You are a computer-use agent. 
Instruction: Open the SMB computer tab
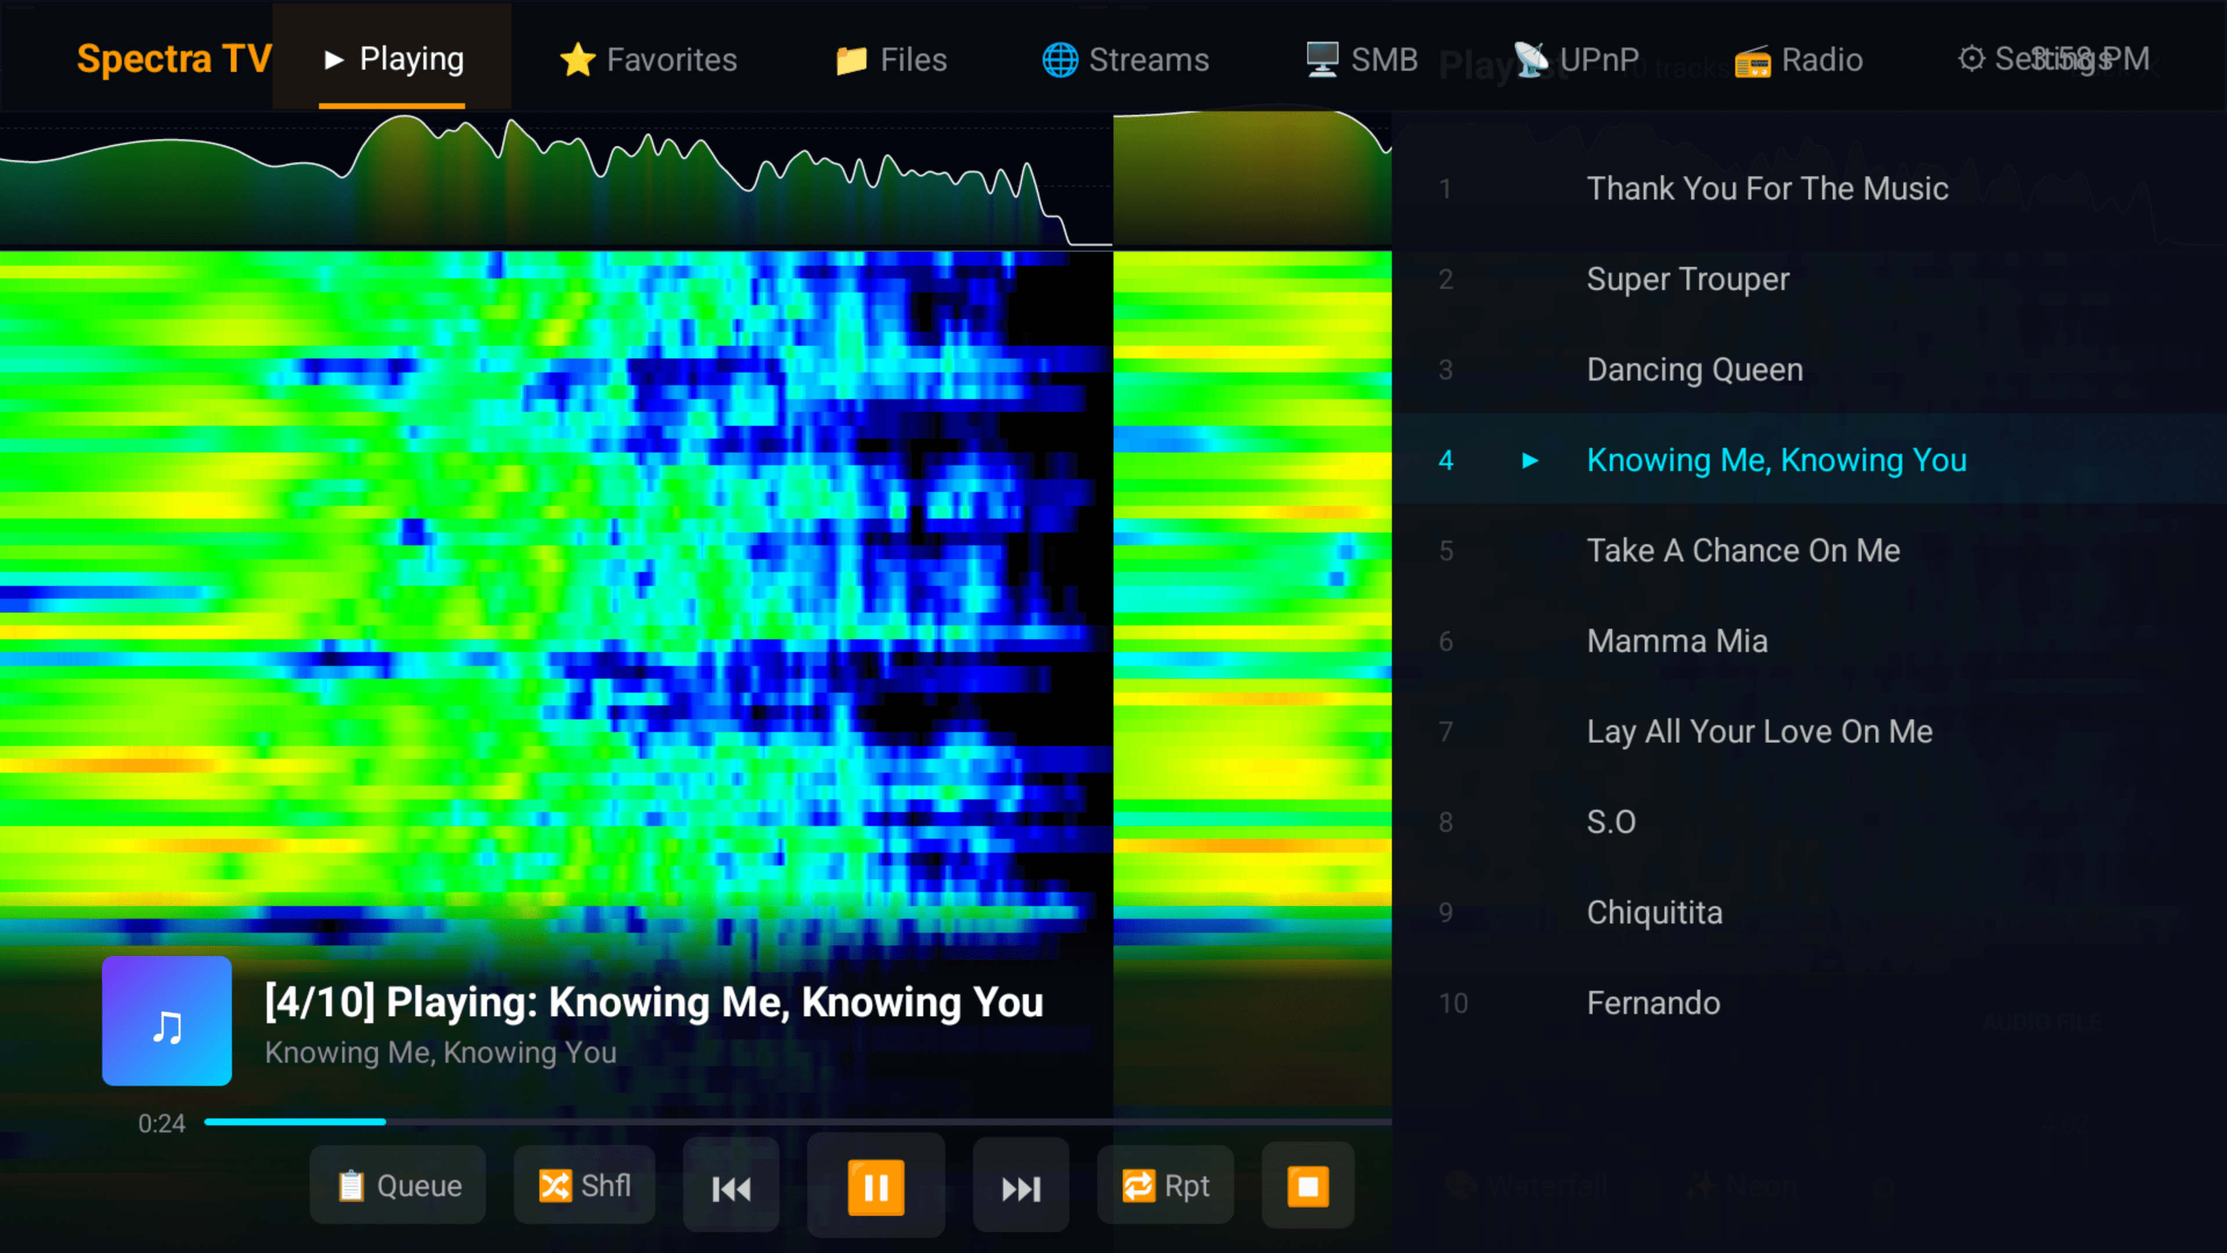point(1361,60)
